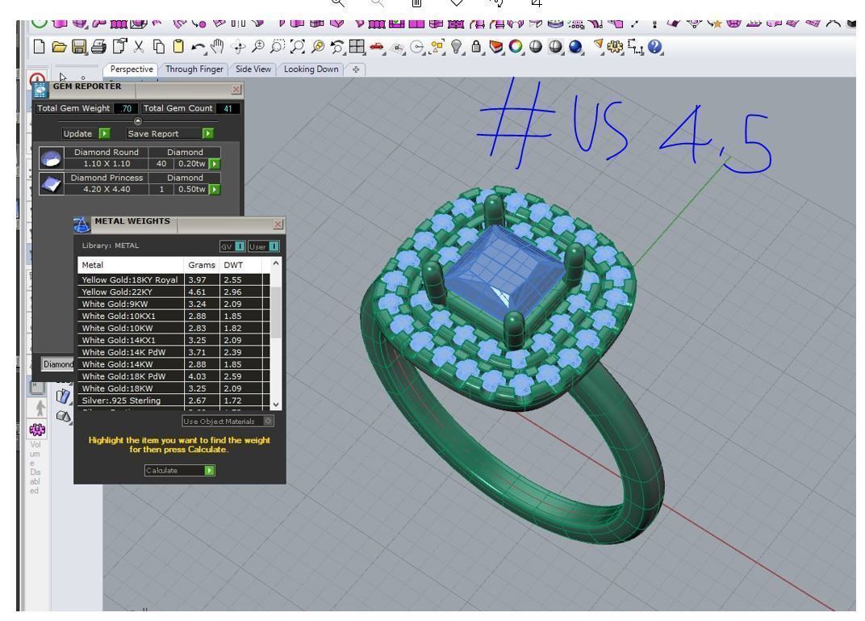This screenshot has width=865, height=621.
Task: Select the White Gold:18K PdW row
Action: tap(173, 376)
